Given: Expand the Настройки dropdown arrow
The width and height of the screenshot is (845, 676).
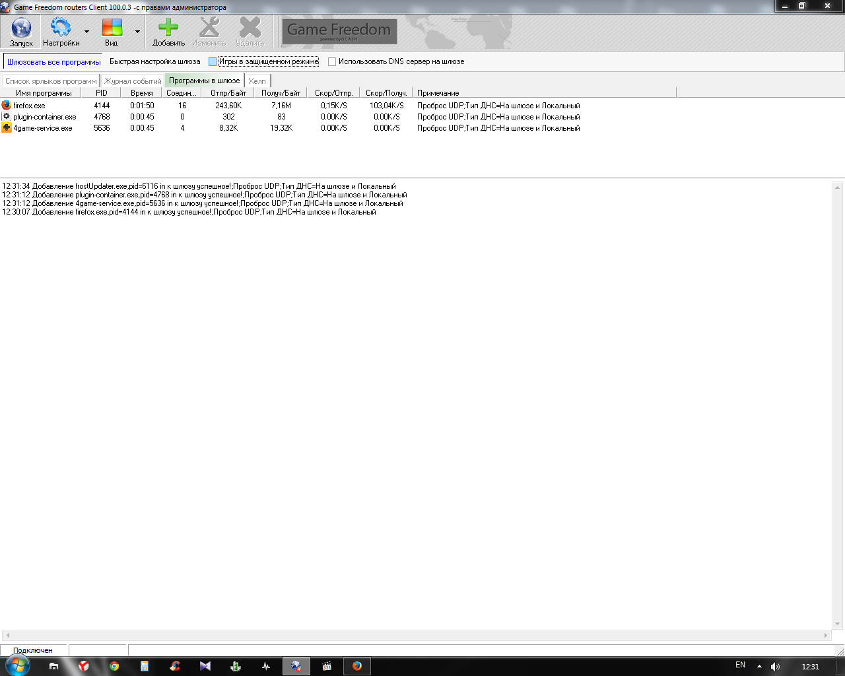Looking at the screenshot, I should (86, 32).
